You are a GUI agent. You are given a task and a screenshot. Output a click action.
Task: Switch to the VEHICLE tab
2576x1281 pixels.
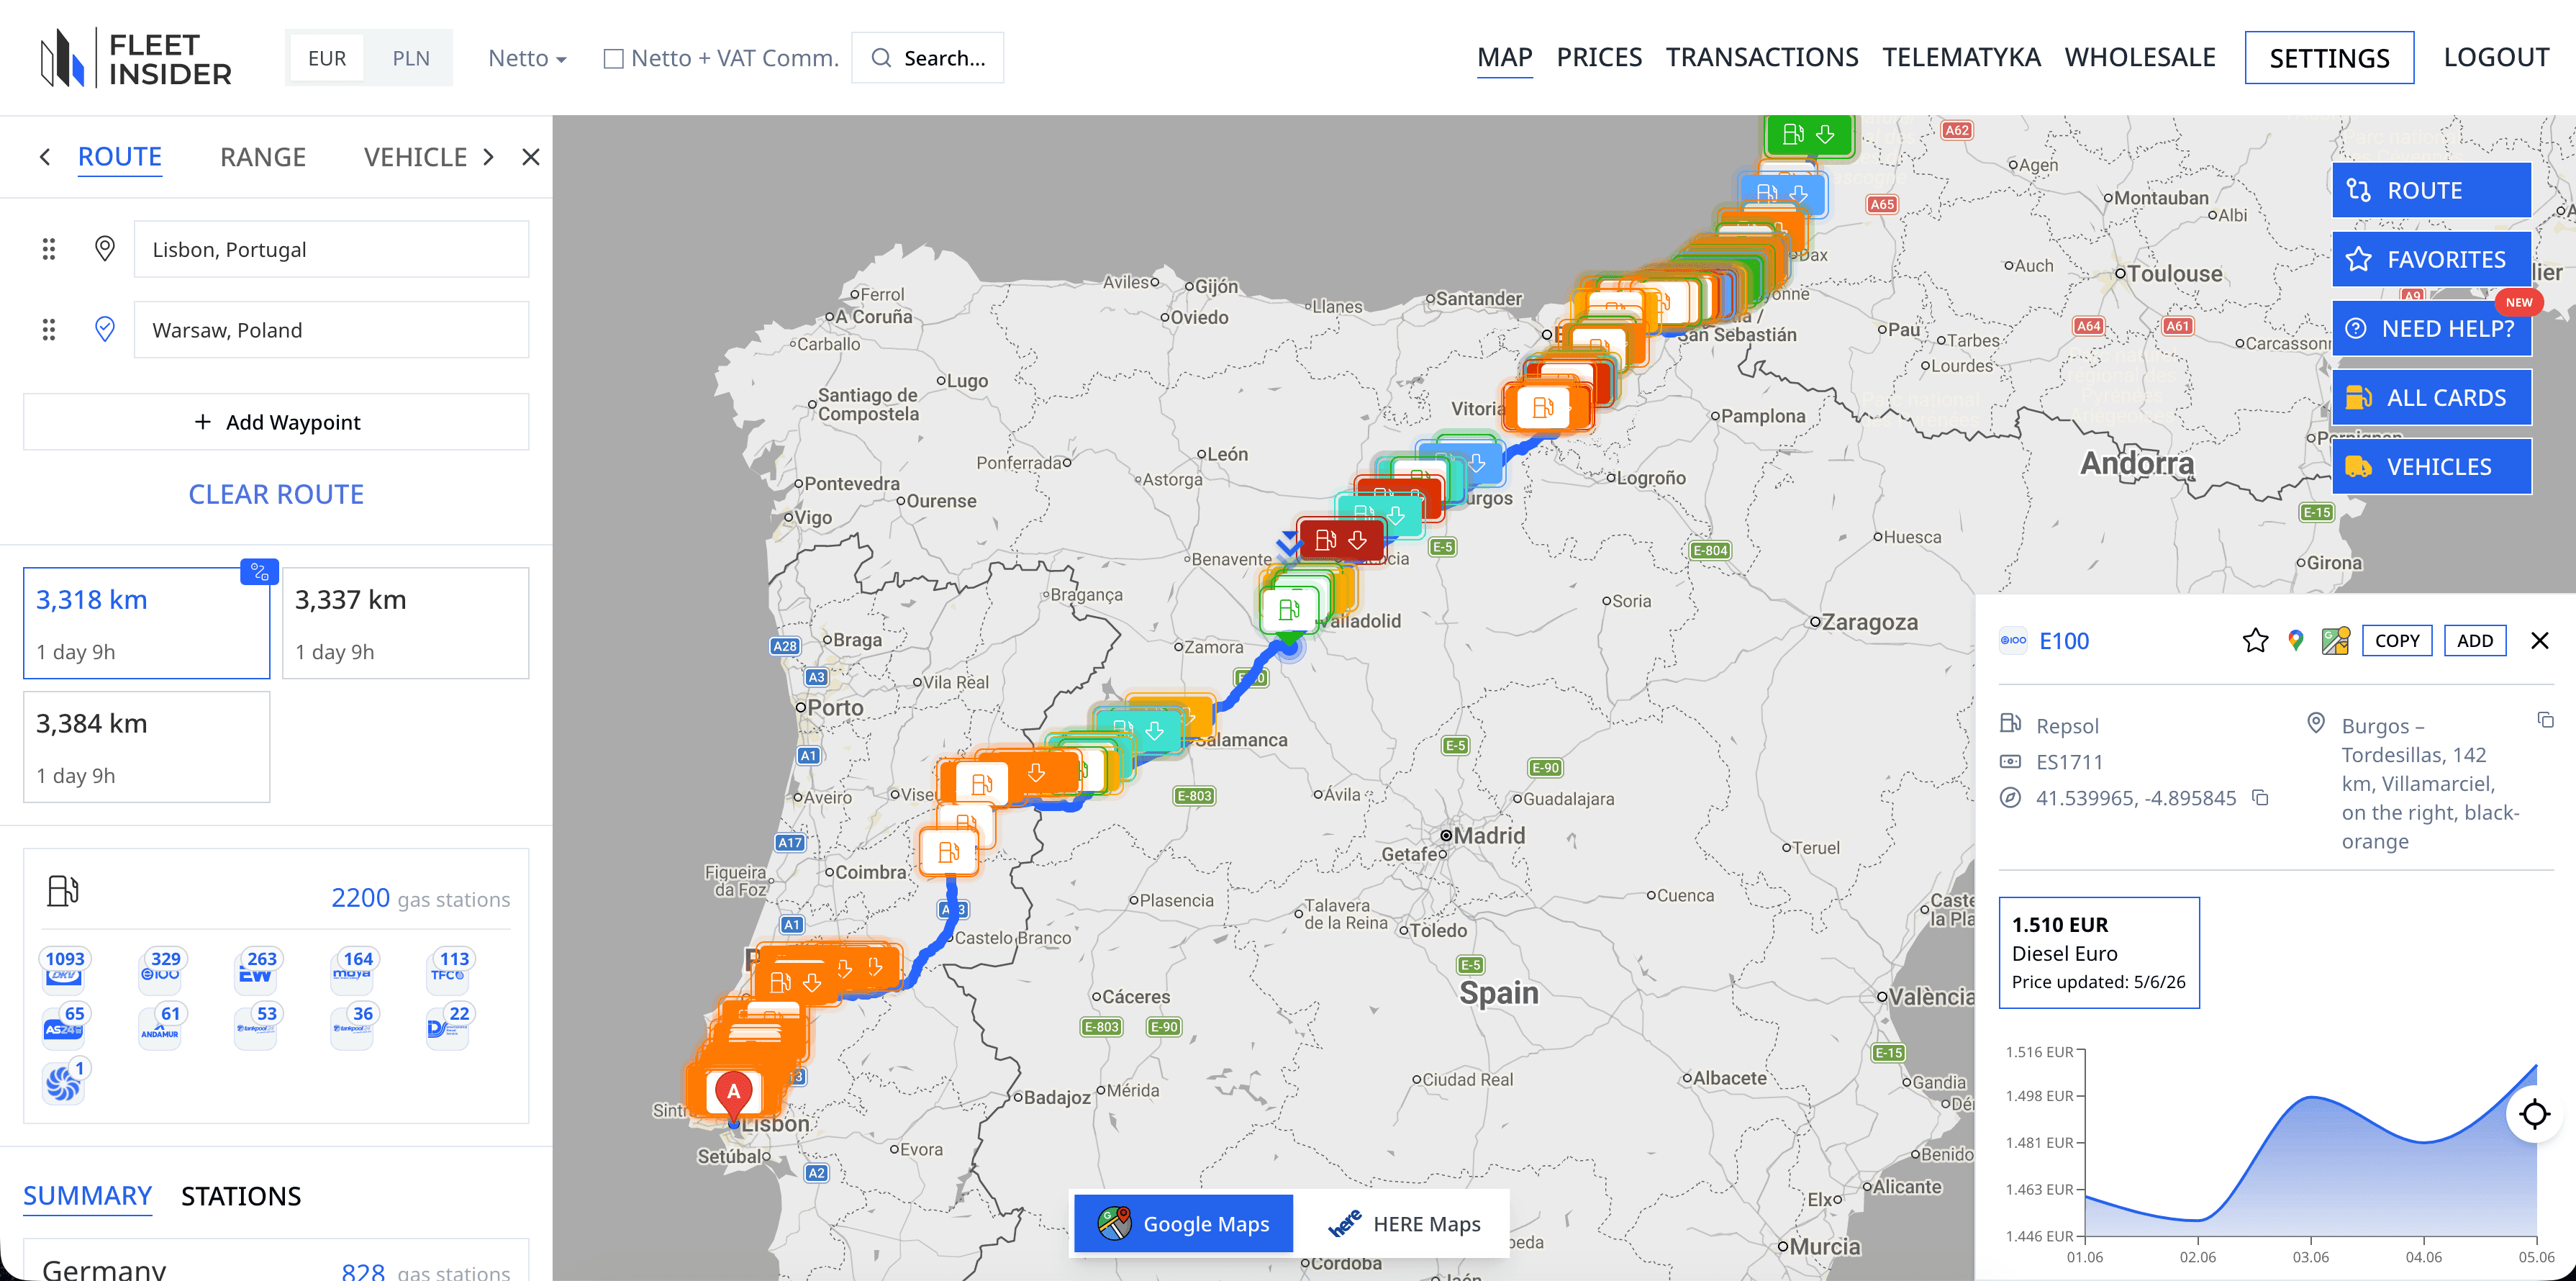[415, 157]
